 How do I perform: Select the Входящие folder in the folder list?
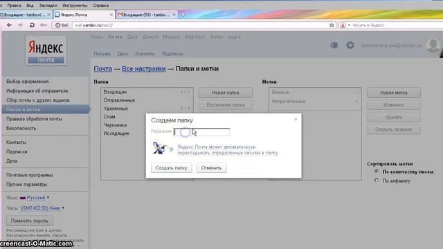click(147, 92)
